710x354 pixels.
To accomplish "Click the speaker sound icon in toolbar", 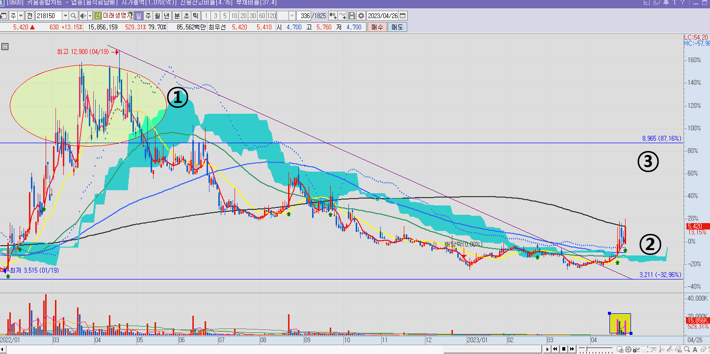I will click(83, 16).
